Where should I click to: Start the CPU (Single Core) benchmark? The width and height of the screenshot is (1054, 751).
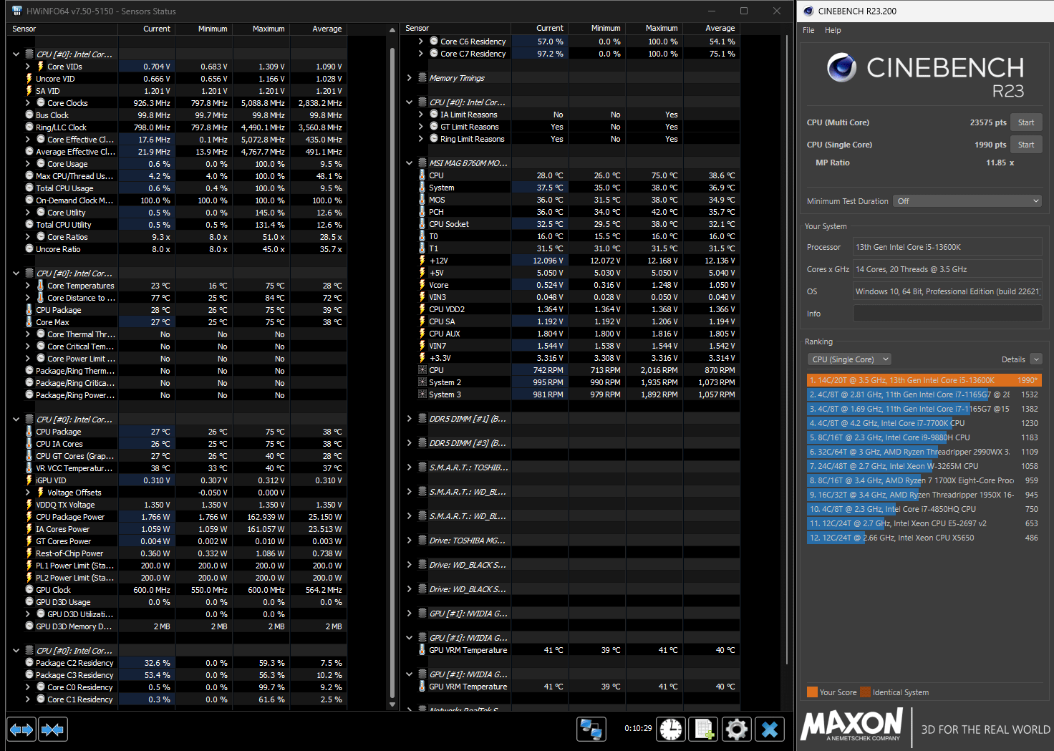(x=1026, y=145)
